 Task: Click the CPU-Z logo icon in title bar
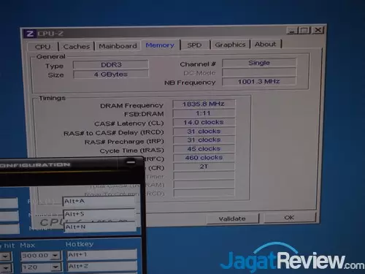(x=30, y=34)
